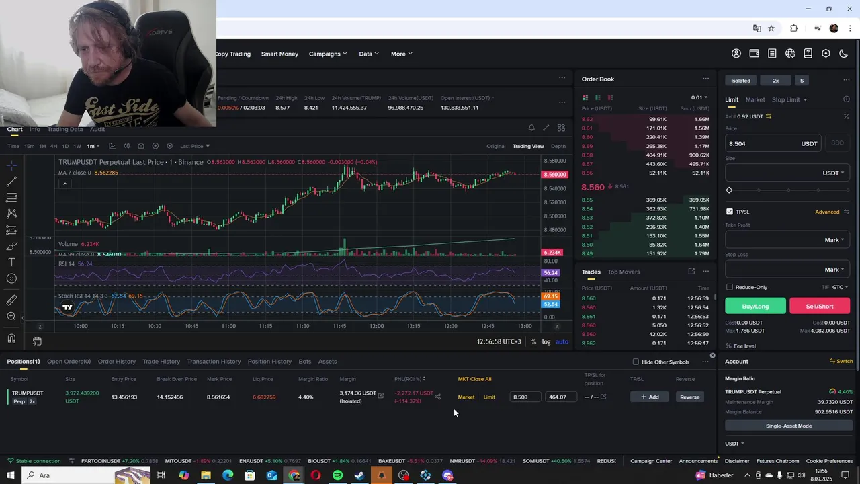Open the order calculator icon
860x484 pixels.
pos(847,116)
